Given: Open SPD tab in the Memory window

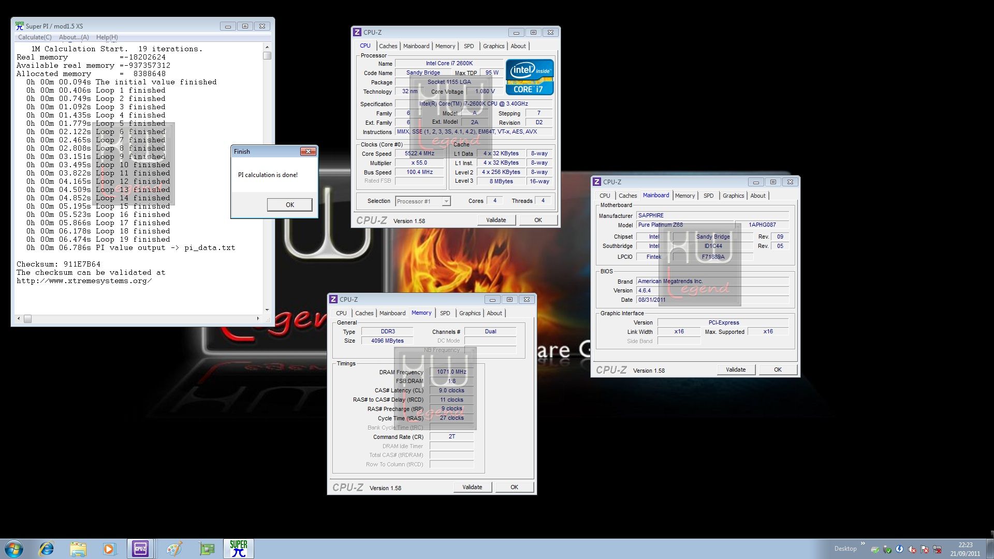Looking at the screenshot, I should click(445, 313).
